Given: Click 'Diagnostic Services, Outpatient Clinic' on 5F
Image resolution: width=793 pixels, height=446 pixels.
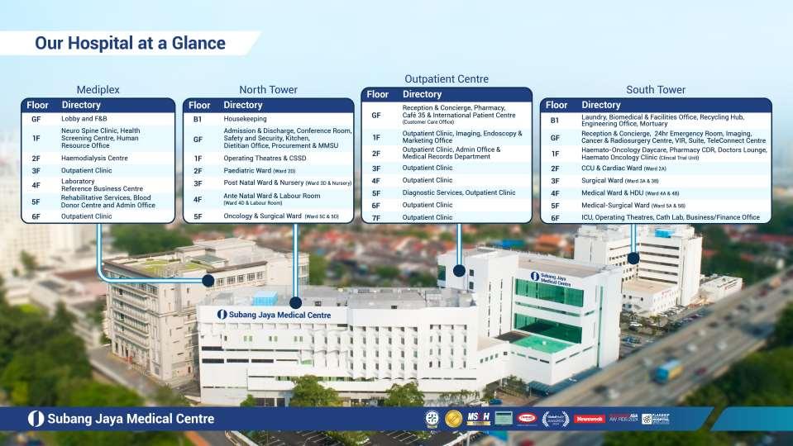Looking at the screenshot, I should [x=459, y=192].
